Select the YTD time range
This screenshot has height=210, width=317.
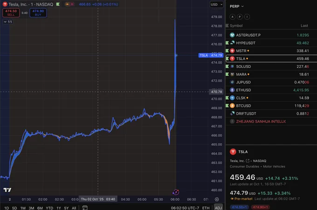[x=49, y=208]
